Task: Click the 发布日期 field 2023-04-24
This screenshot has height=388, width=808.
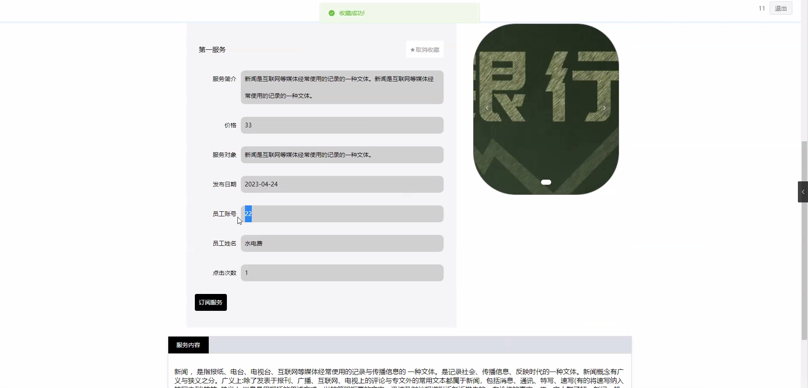Action: coord(342,184)
